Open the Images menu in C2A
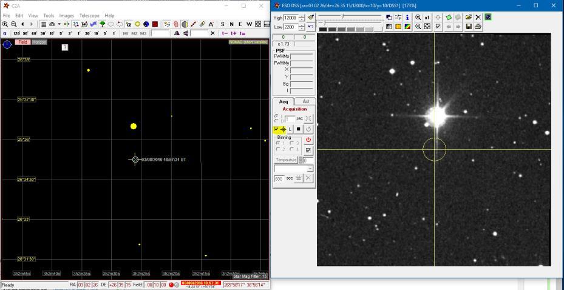 tap(67, 15)
